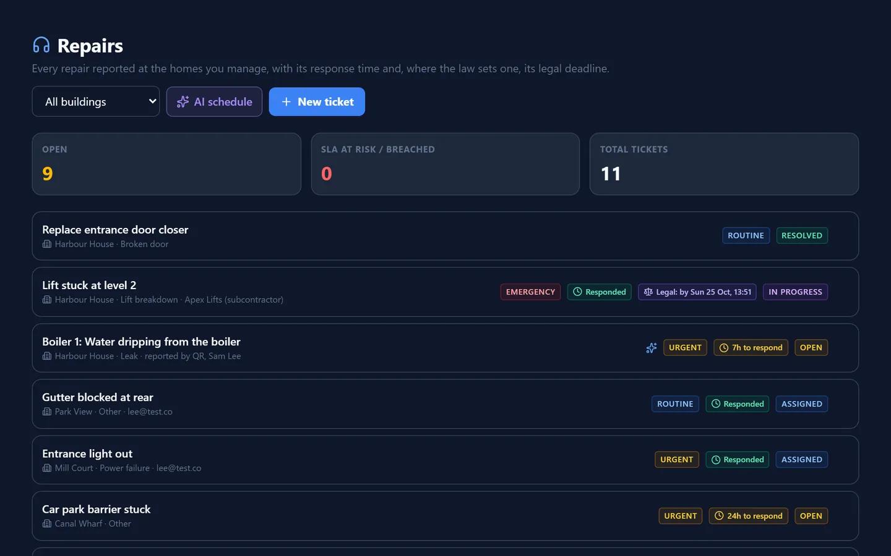Viewport: 891px width, 556px height.
Task: Click scales icon in Legal deadline badge
Action: [x=648, y=292]
